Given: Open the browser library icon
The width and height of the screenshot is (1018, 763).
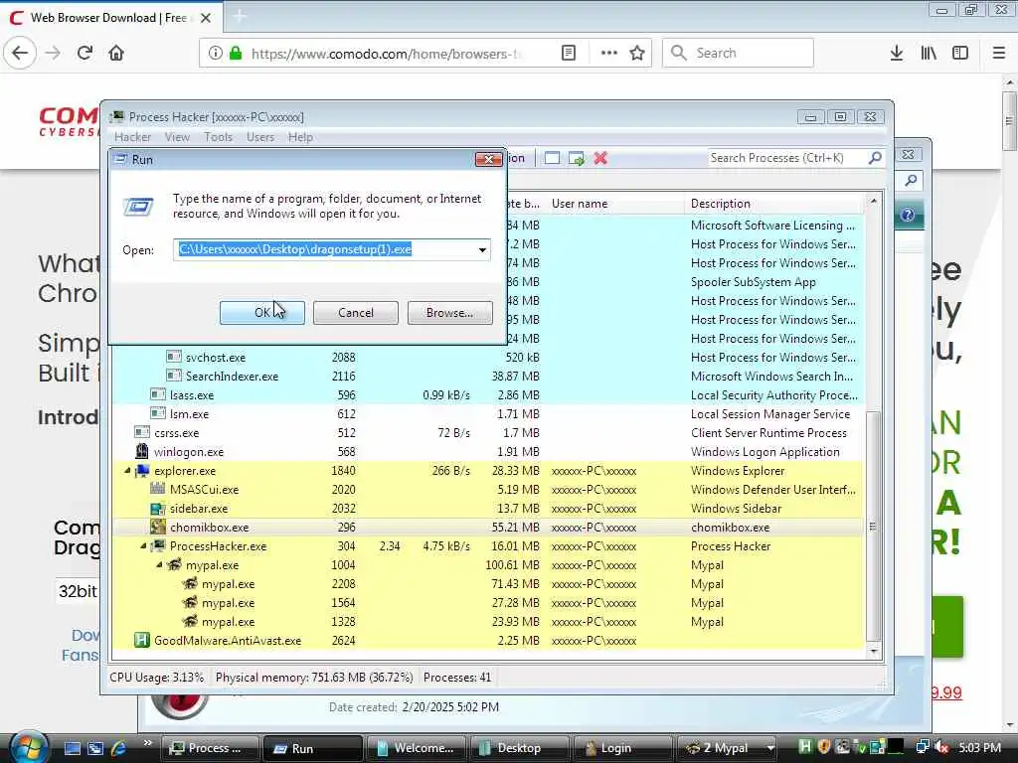Looking at the screenshot, I should 929,54.
